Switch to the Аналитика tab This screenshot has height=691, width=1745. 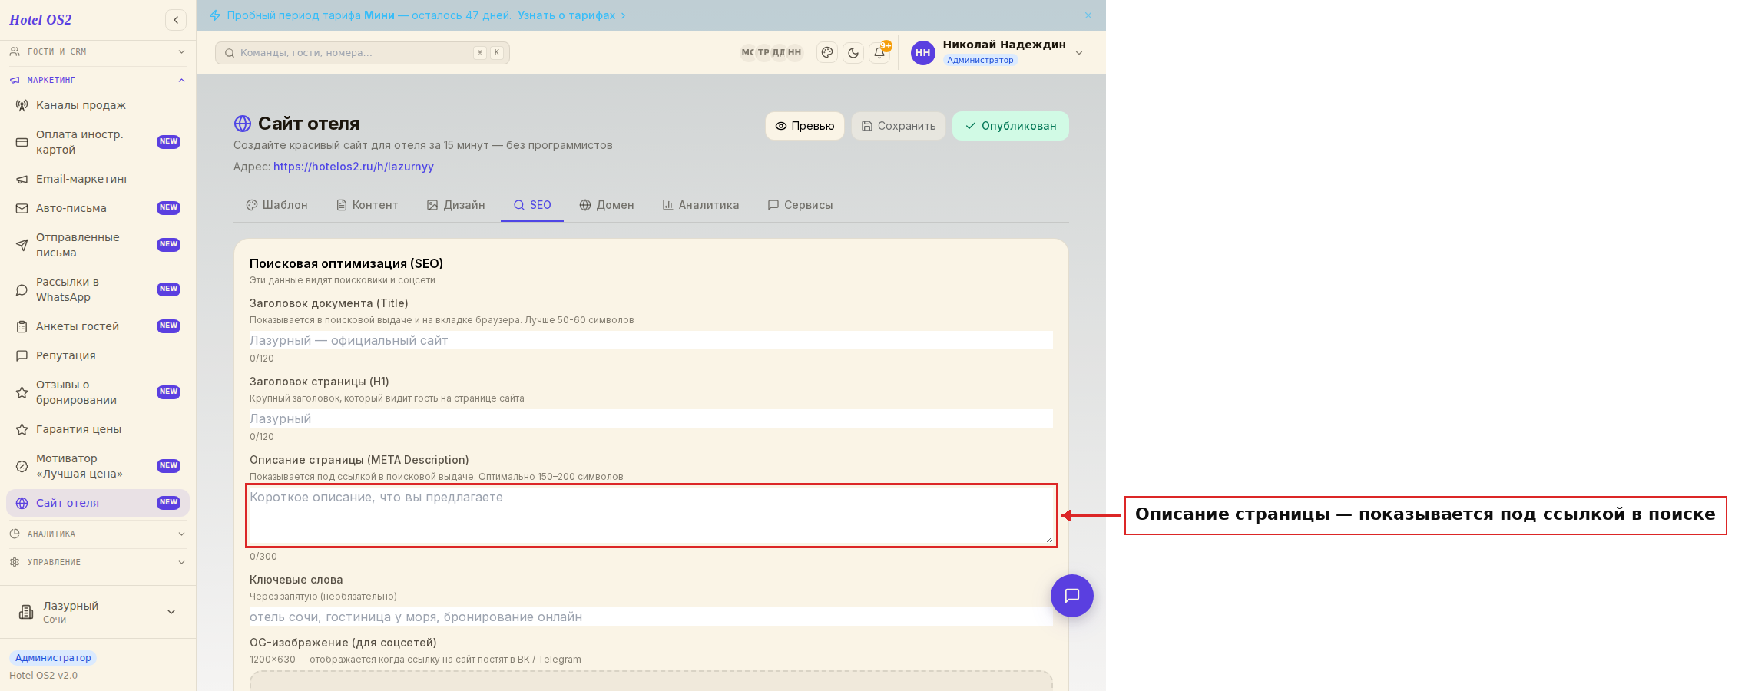pyautogui.click(x=700, y=205)
